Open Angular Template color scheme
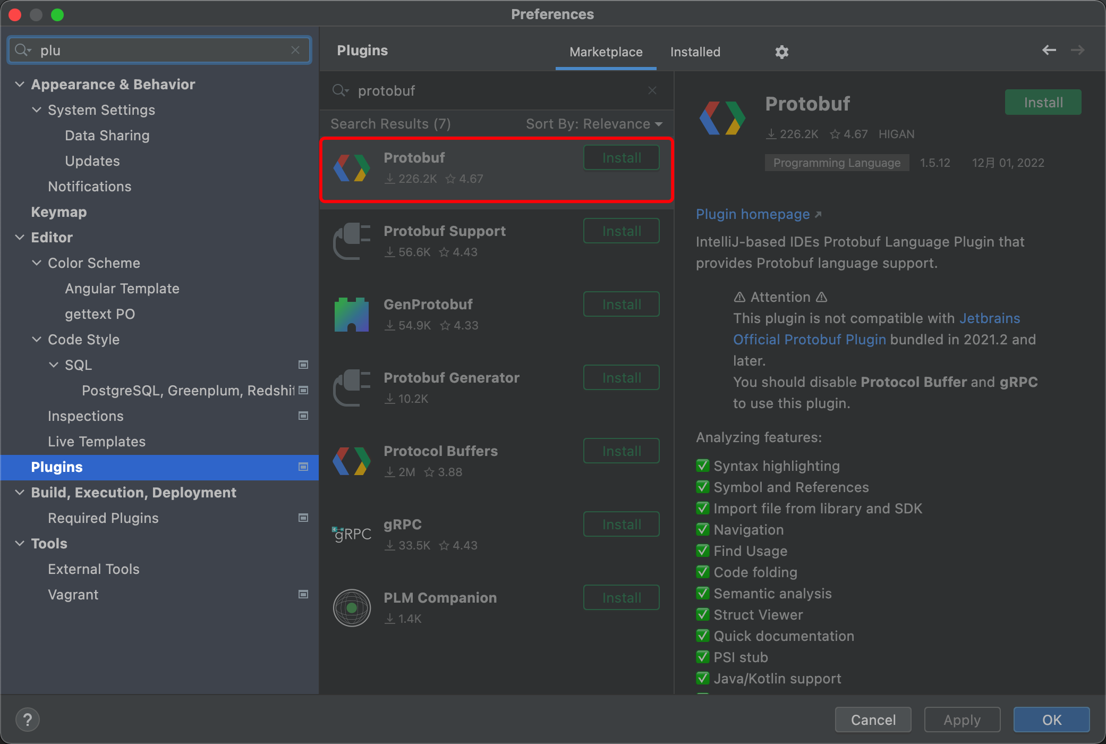The width and height of the screenshot is (1106, 744). pos(122,289)
